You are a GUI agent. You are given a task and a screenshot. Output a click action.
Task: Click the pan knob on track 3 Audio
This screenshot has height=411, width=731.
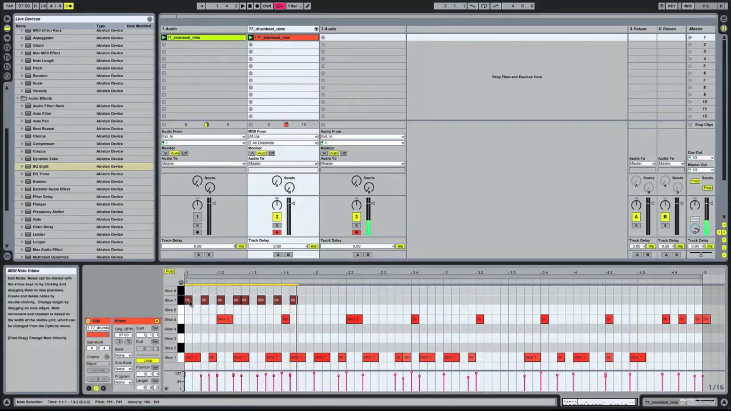[356, 204]
